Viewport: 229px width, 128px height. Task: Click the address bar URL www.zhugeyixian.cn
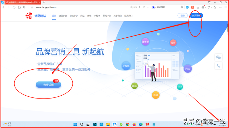[x=46, y=7]
